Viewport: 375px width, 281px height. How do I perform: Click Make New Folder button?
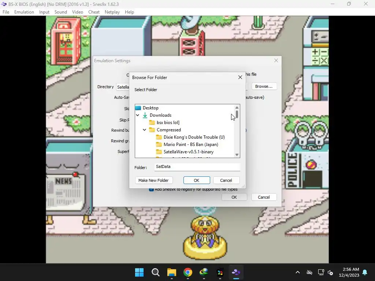(x=153, y=180)
